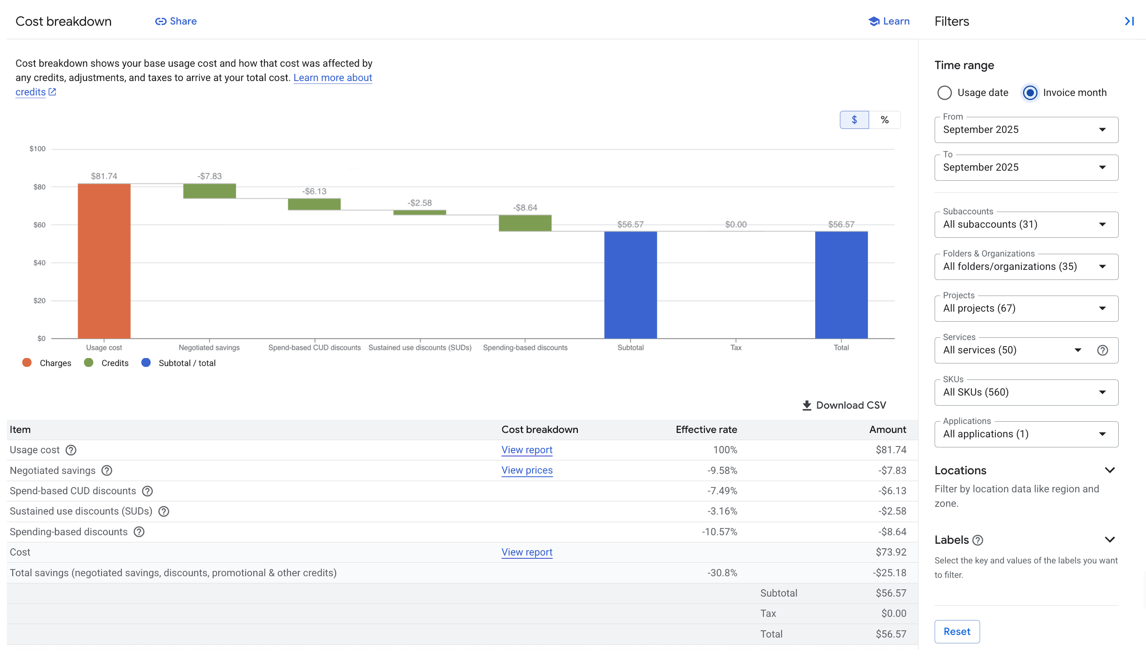Switch chart display to percentage mode
Viewport: 1146px width, 659px height.
coord(885,120)
